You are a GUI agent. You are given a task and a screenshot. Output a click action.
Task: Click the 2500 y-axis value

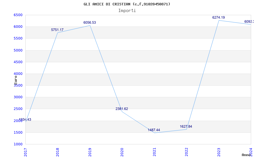point(18,109)
